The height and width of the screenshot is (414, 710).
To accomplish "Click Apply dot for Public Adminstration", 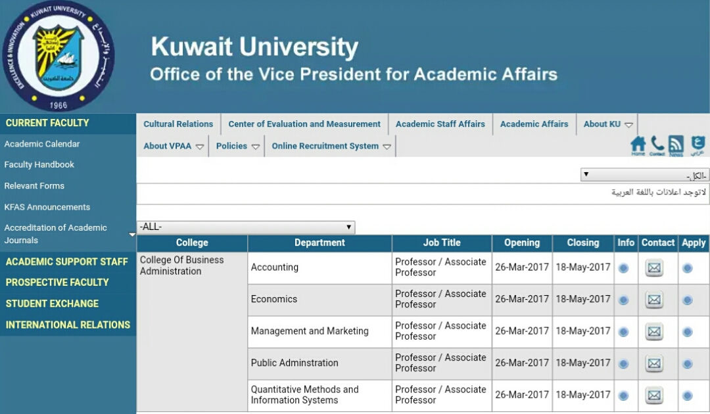I will (688, 364).
